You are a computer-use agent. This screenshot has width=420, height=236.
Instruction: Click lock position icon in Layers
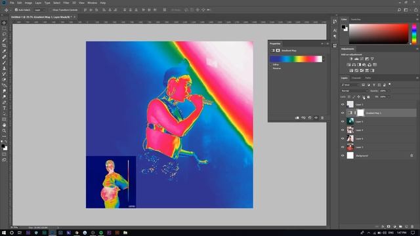(x=358, y=97)
